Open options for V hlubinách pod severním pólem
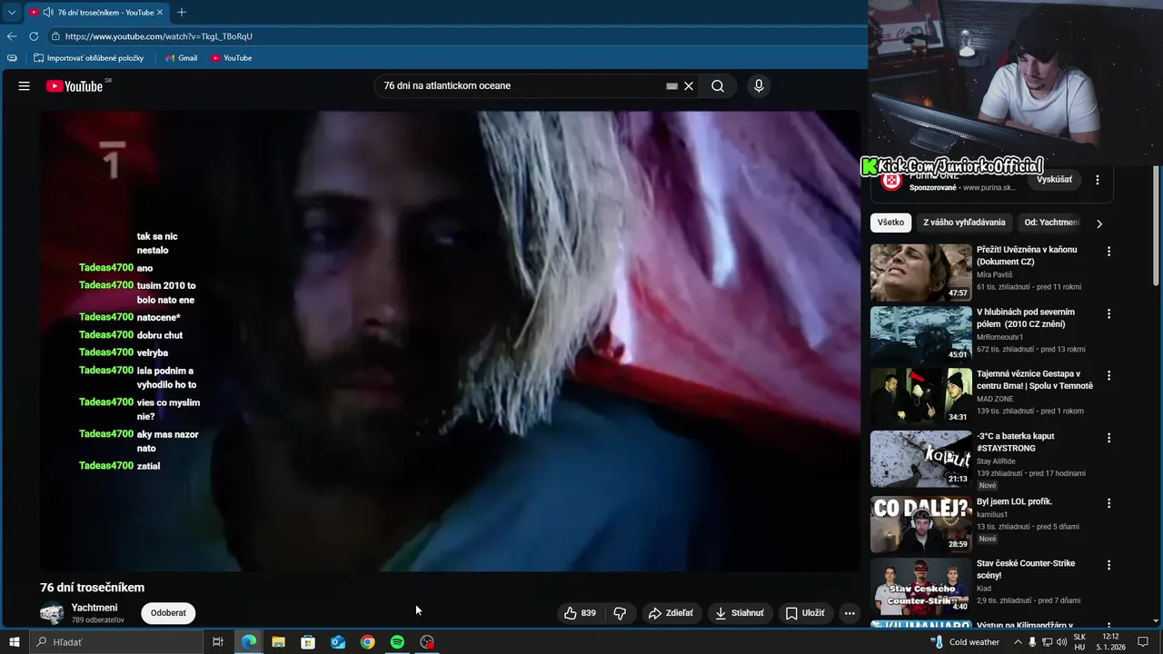Viewport: 1163px width, 654px height. pyautogui.click(x=1108, y=313)
